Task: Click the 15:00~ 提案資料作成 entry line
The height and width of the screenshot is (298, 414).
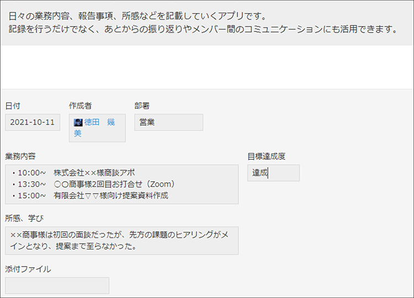Action: 90,196
